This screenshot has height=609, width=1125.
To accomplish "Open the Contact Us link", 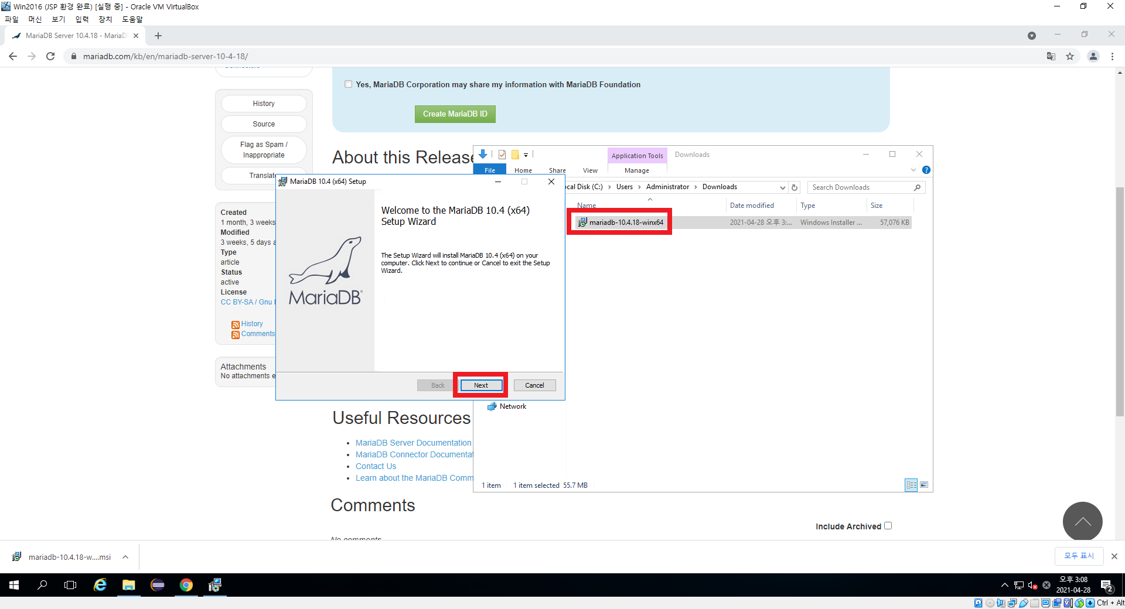I will 376,466.
